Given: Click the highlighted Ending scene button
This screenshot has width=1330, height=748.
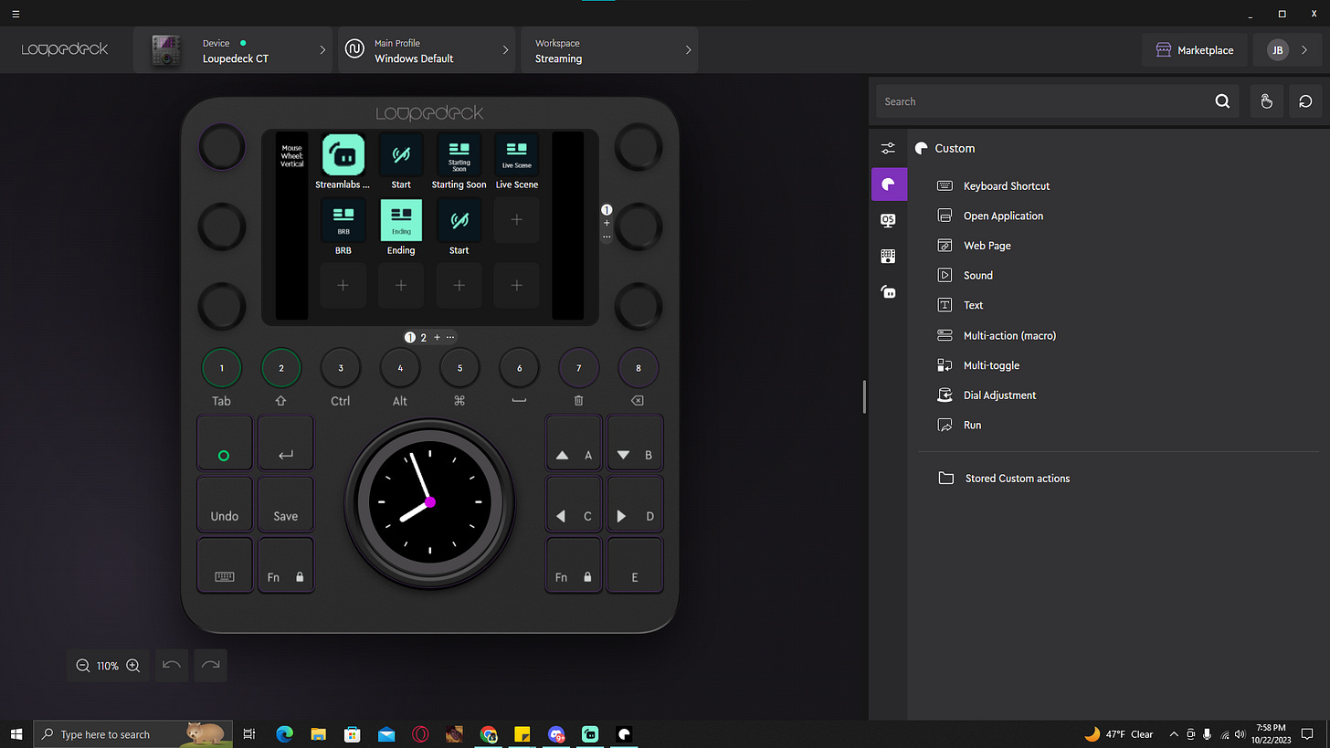Looking at the screenshot, I should (401, 220).
